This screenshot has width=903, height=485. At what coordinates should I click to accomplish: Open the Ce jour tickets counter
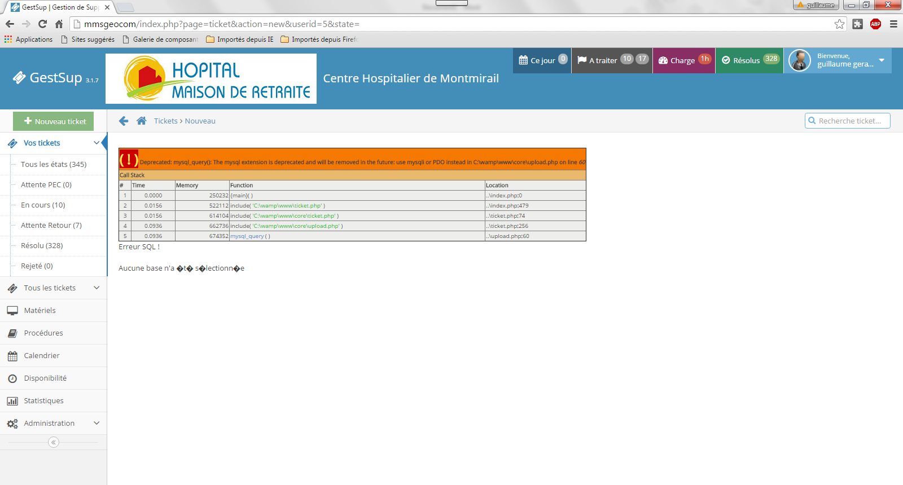(x=543, y=60)
